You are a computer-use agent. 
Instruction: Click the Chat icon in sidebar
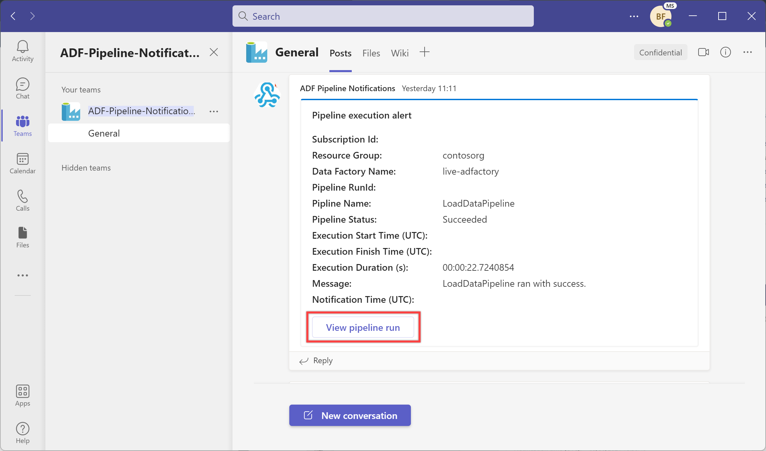click(x=23, y=87)
